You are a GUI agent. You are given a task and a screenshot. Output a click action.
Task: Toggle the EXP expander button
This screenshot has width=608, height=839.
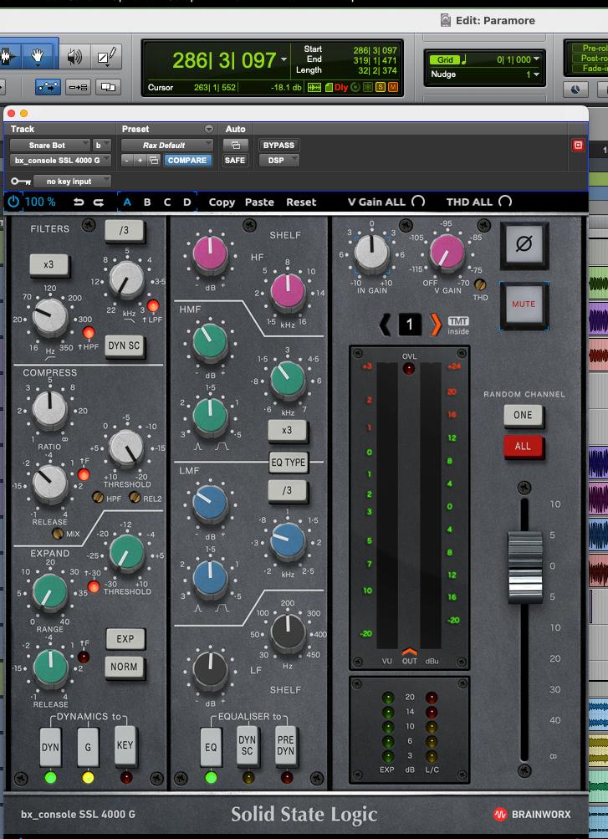(x=125, y=639)
